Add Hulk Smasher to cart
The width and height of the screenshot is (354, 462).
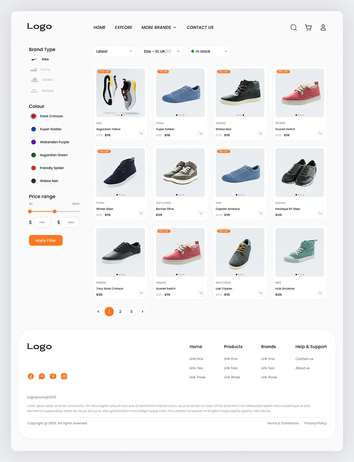320,293
